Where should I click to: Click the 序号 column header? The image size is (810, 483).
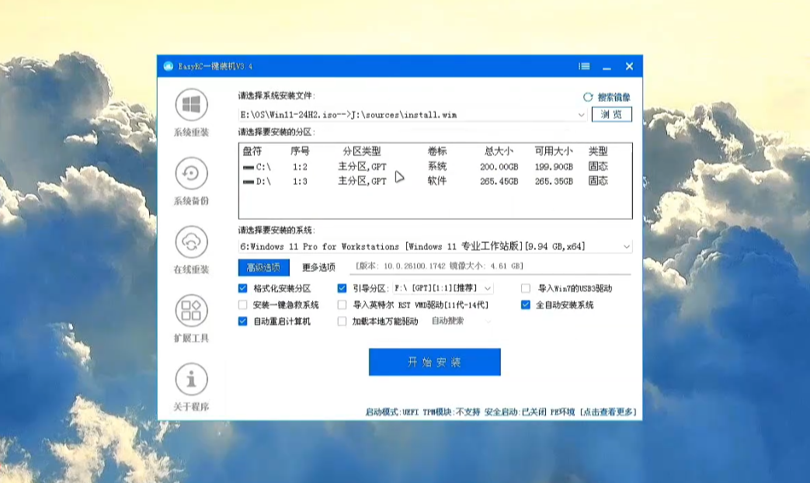click(300, 151)
